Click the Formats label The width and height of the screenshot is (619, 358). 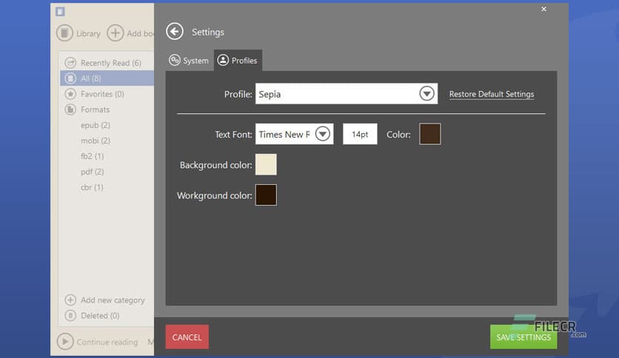(95, 109)
